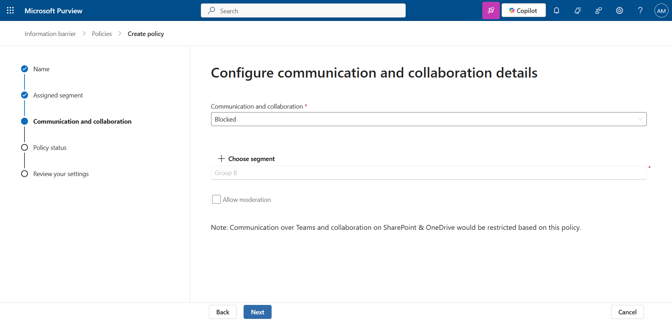The width and height of the screenshot is (672, 321).
Task: Go to the Assigned segment step
Action: coord(58,95)
